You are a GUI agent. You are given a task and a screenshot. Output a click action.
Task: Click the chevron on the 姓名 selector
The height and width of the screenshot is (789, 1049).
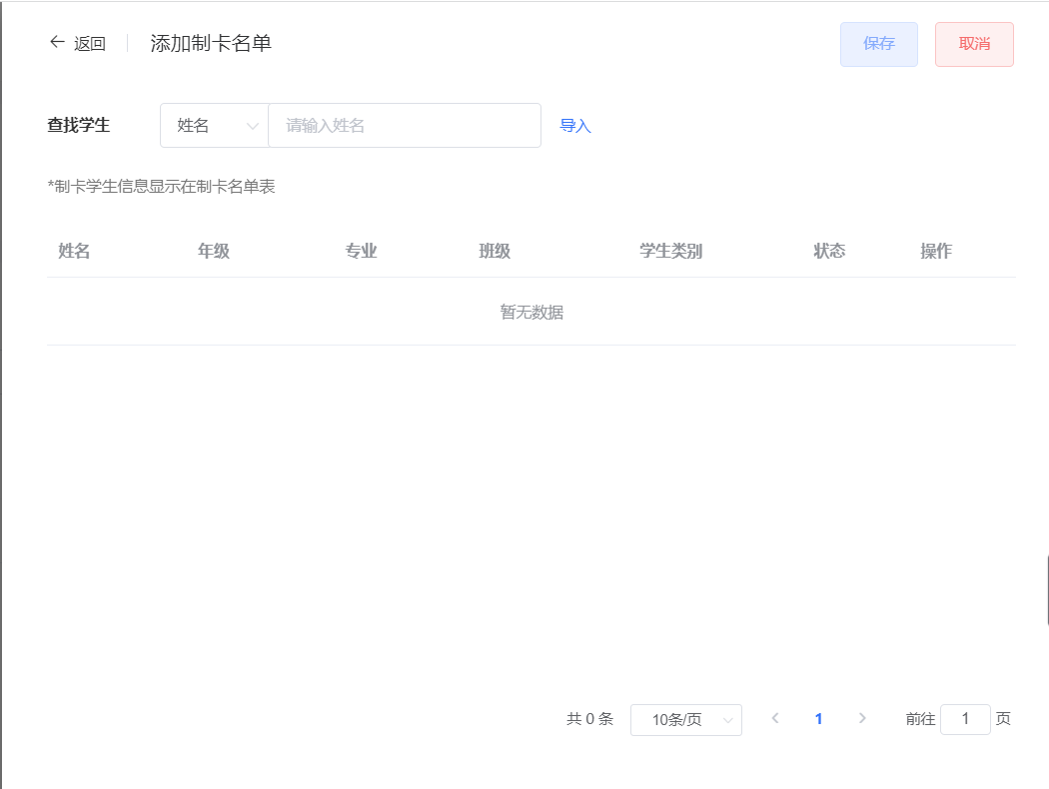click(x=251, y=125)
